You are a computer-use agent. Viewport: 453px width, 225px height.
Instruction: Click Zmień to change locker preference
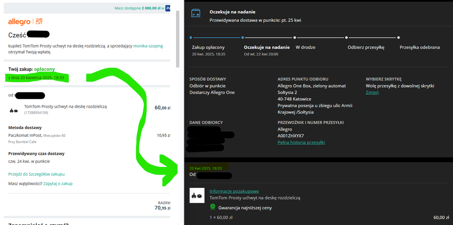(372, 92)
